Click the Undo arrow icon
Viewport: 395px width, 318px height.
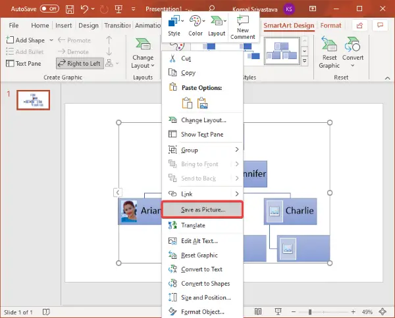(84, 9)
